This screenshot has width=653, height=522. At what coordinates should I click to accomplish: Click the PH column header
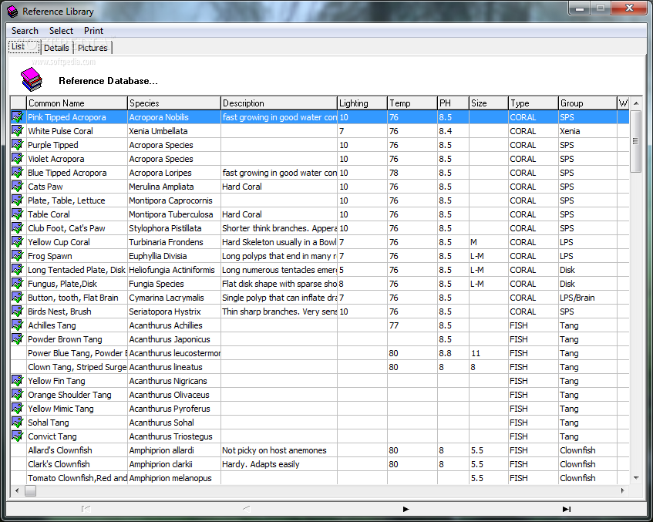pos(453,103)
